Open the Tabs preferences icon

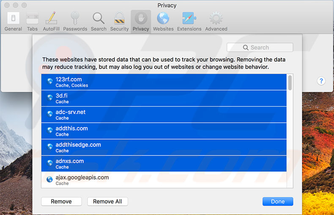(x=32, y=19)
